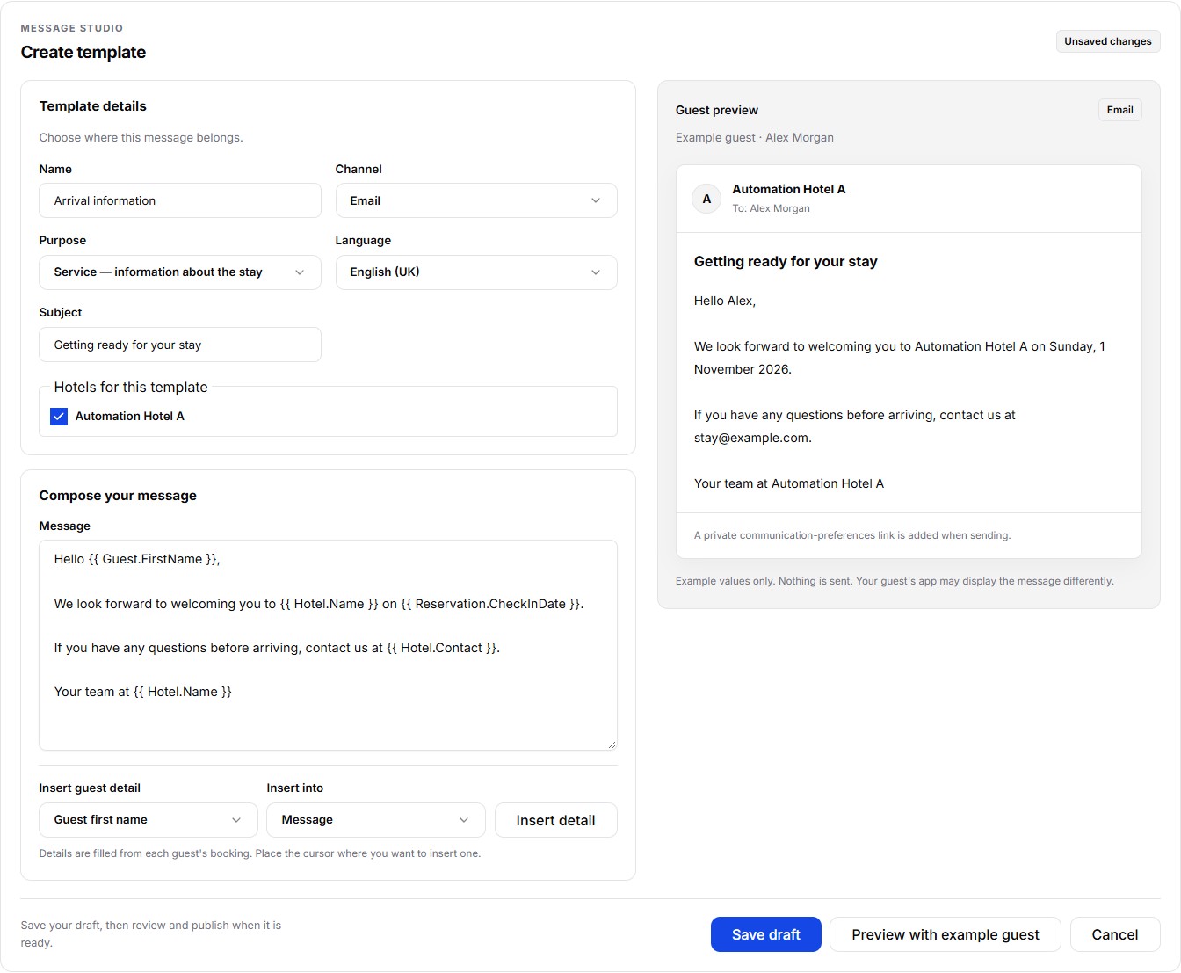The width and height of the screenshot is (1181, 973).
Task: Tick the Automation Hotel A checkbox
Action: click(x=59, y=417)
